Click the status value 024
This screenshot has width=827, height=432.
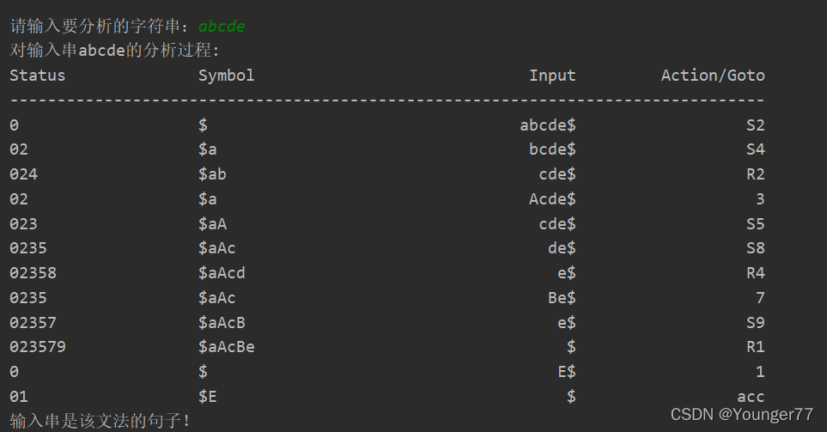(24, 174)
